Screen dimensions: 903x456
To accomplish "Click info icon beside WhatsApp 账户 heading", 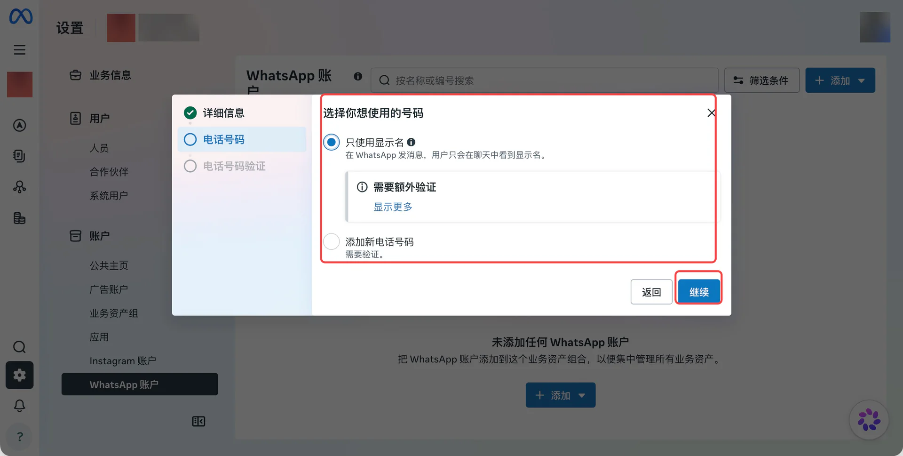I will point(358,76).
